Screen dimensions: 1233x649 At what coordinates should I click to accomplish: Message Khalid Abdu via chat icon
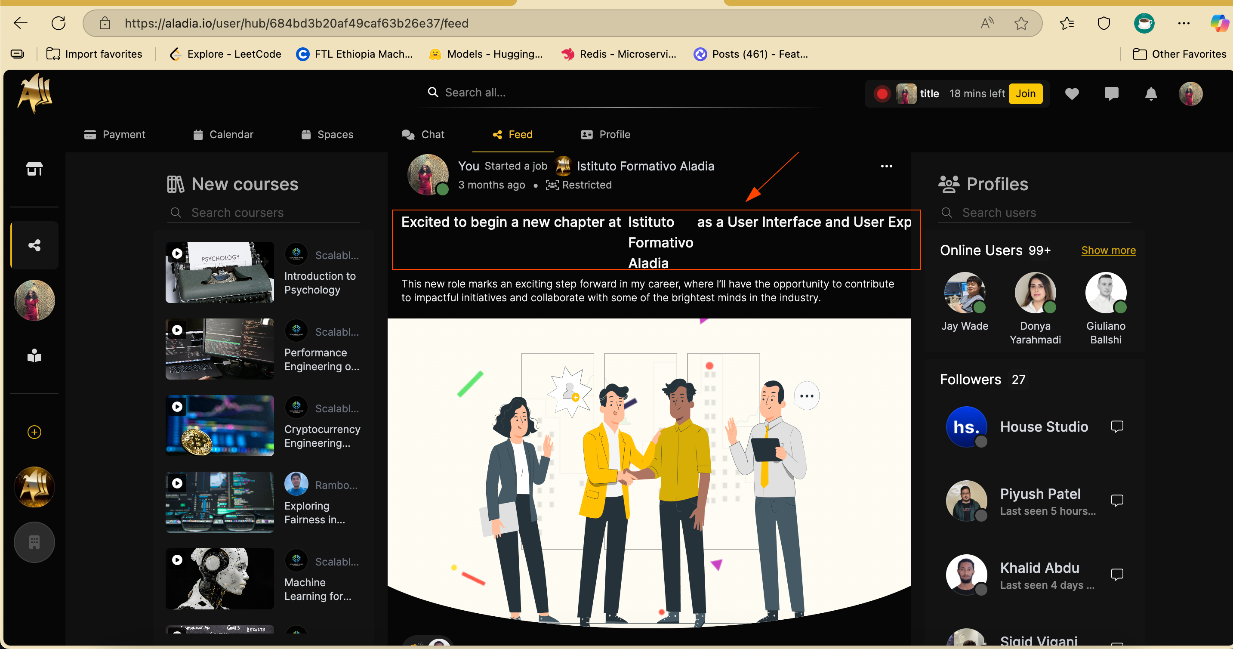pos(1117,574)
